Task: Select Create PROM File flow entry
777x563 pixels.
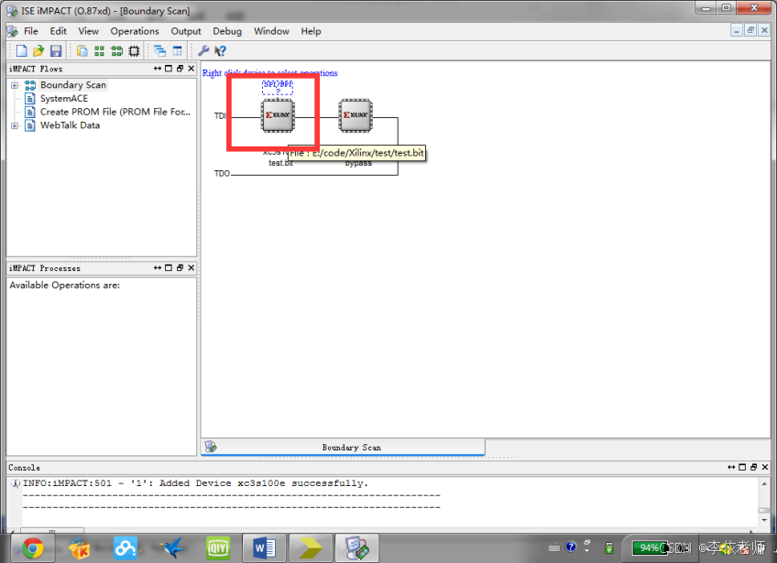Action: pyautogui.click(x=115, y=112)
